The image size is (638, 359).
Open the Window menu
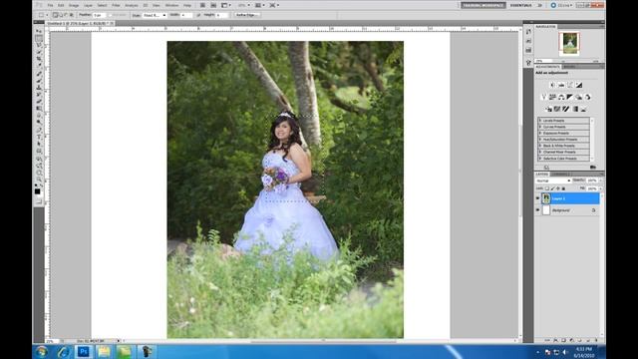click(171, 5)
